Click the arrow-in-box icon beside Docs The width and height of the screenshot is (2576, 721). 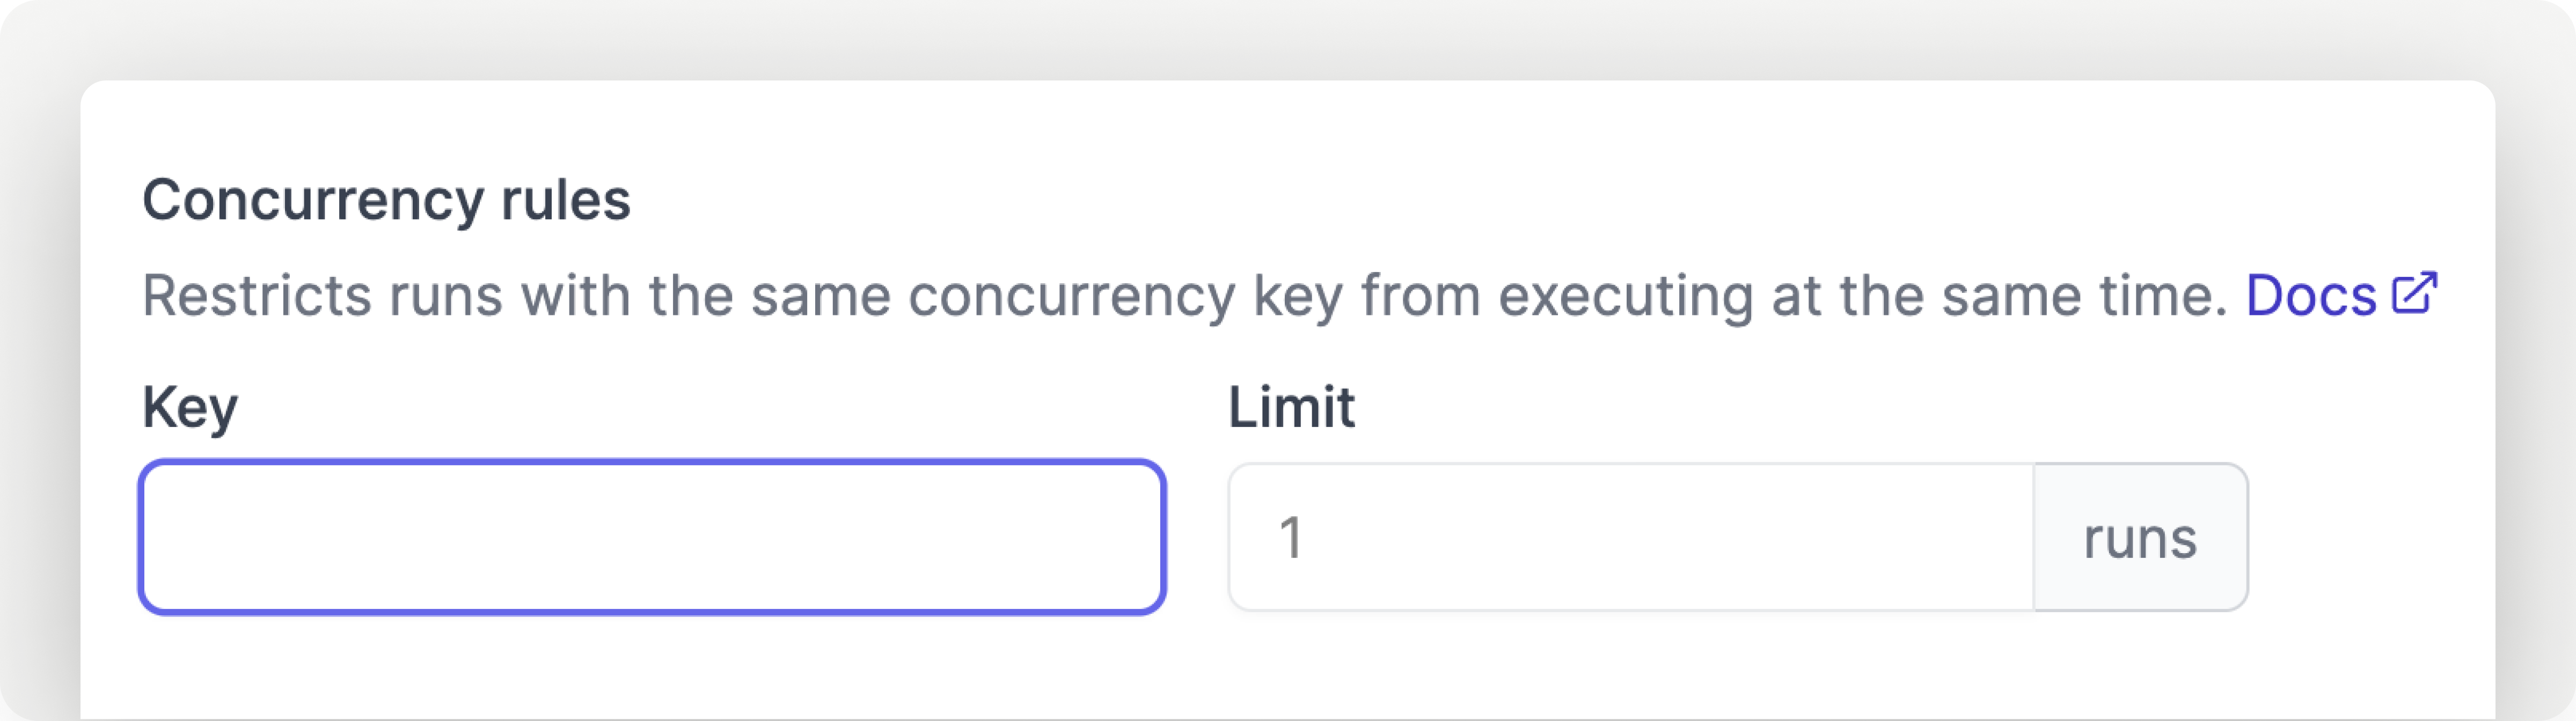click(x=2415, y=293)
